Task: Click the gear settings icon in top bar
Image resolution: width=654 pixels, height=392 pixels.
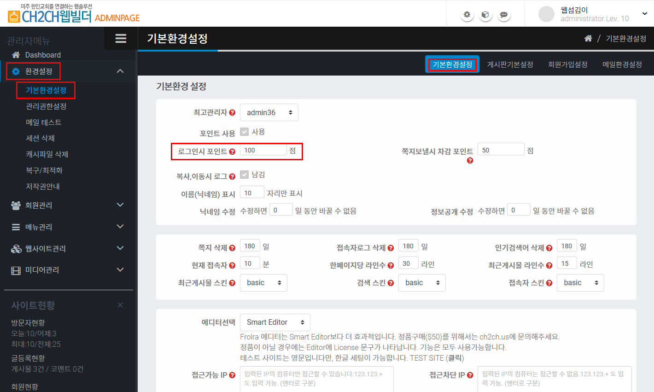Action: coord(467,15)
